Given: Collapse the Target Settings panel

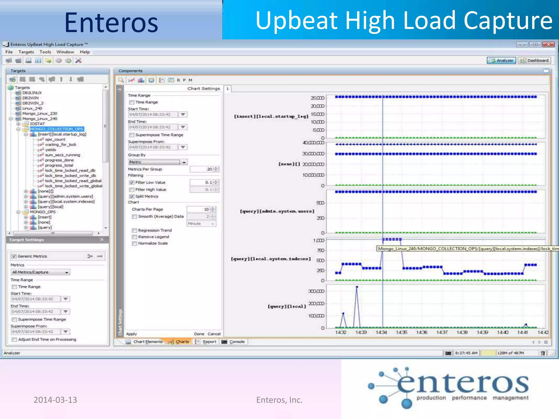Looking at the screenshot, I should pos(102,240).
